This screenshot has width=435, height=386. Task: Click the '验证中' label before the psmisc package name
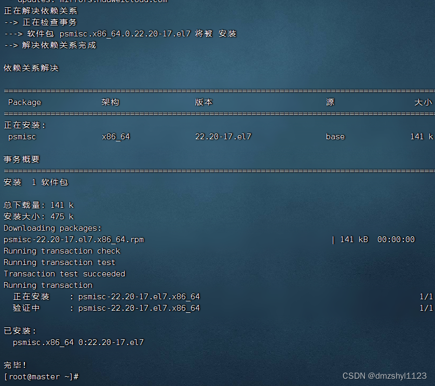click(26, 308)
